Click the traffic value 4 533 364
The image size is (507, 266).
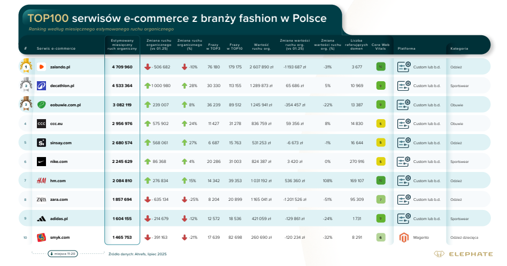[122, 86]
